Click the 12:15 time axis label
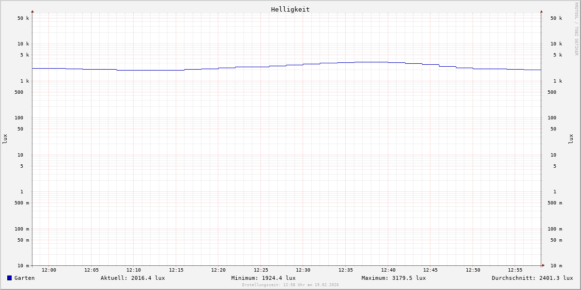The image size is (581, 290). [x=176, y=270]
